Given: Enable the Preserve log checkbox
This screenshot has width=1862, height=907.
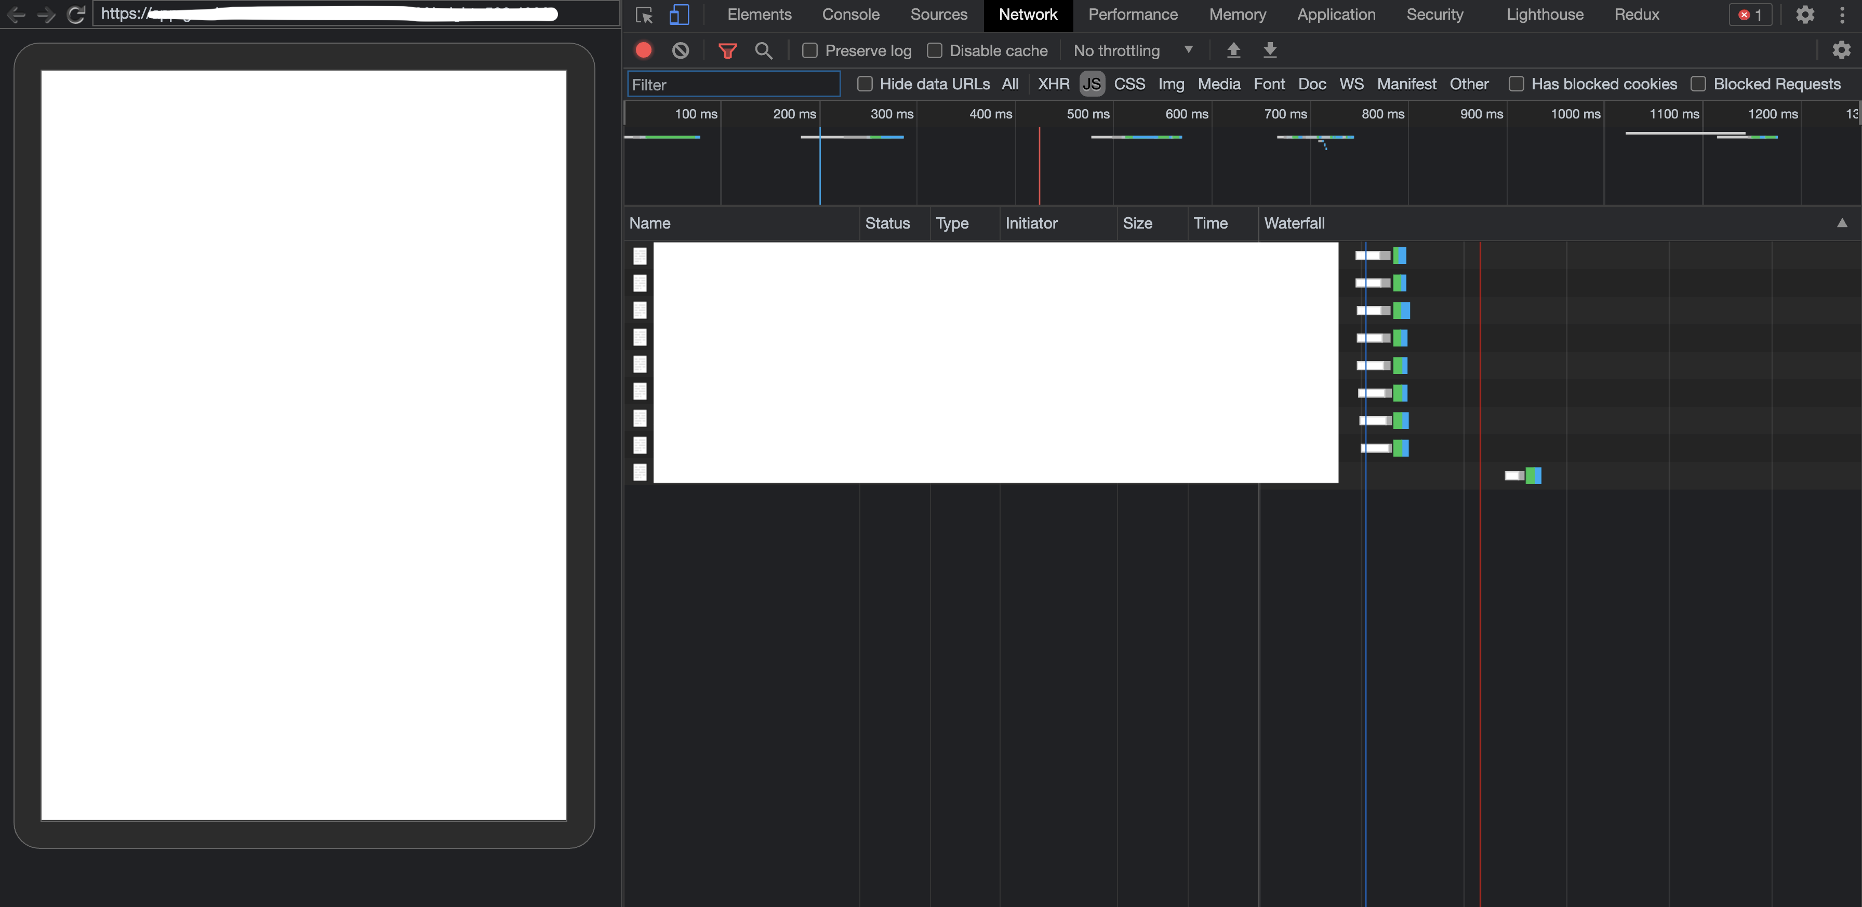Looking at the screenshot, I should click(x=810, y=50).
